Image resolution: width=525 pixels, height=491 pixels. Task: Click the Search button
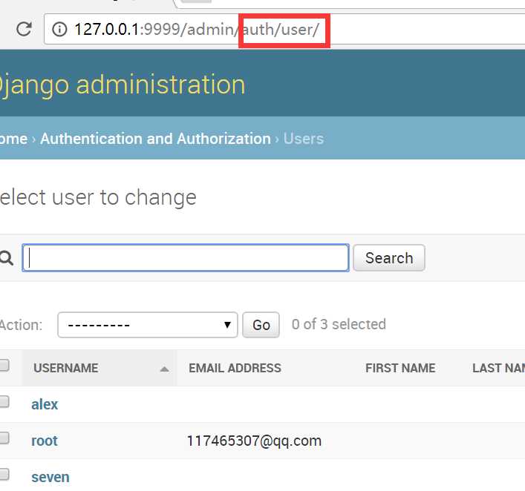(389, 258)
